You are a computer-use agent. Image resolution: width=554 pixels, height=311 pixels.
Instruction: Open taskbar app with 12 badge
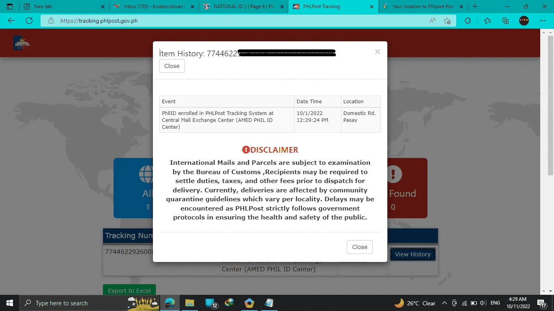pyautogui.click(x=210, y=303)
